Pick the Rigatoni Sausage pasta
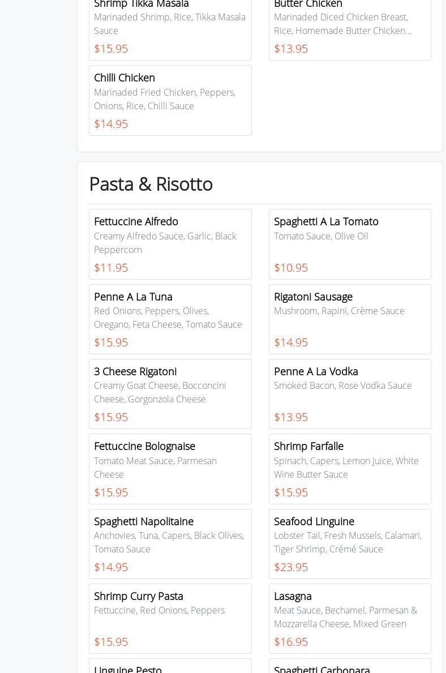The image size is (446, 673). tap(350, 319)
